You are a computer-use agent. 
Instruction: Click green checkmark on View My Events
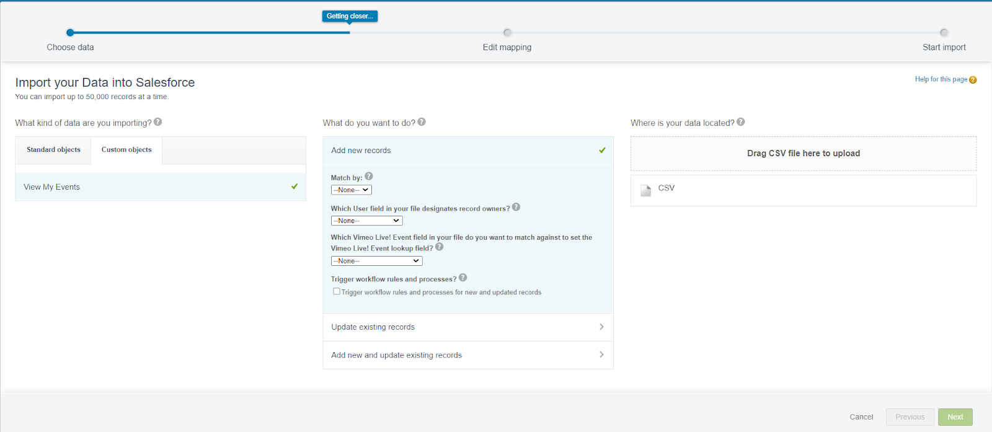pos(294,187)
